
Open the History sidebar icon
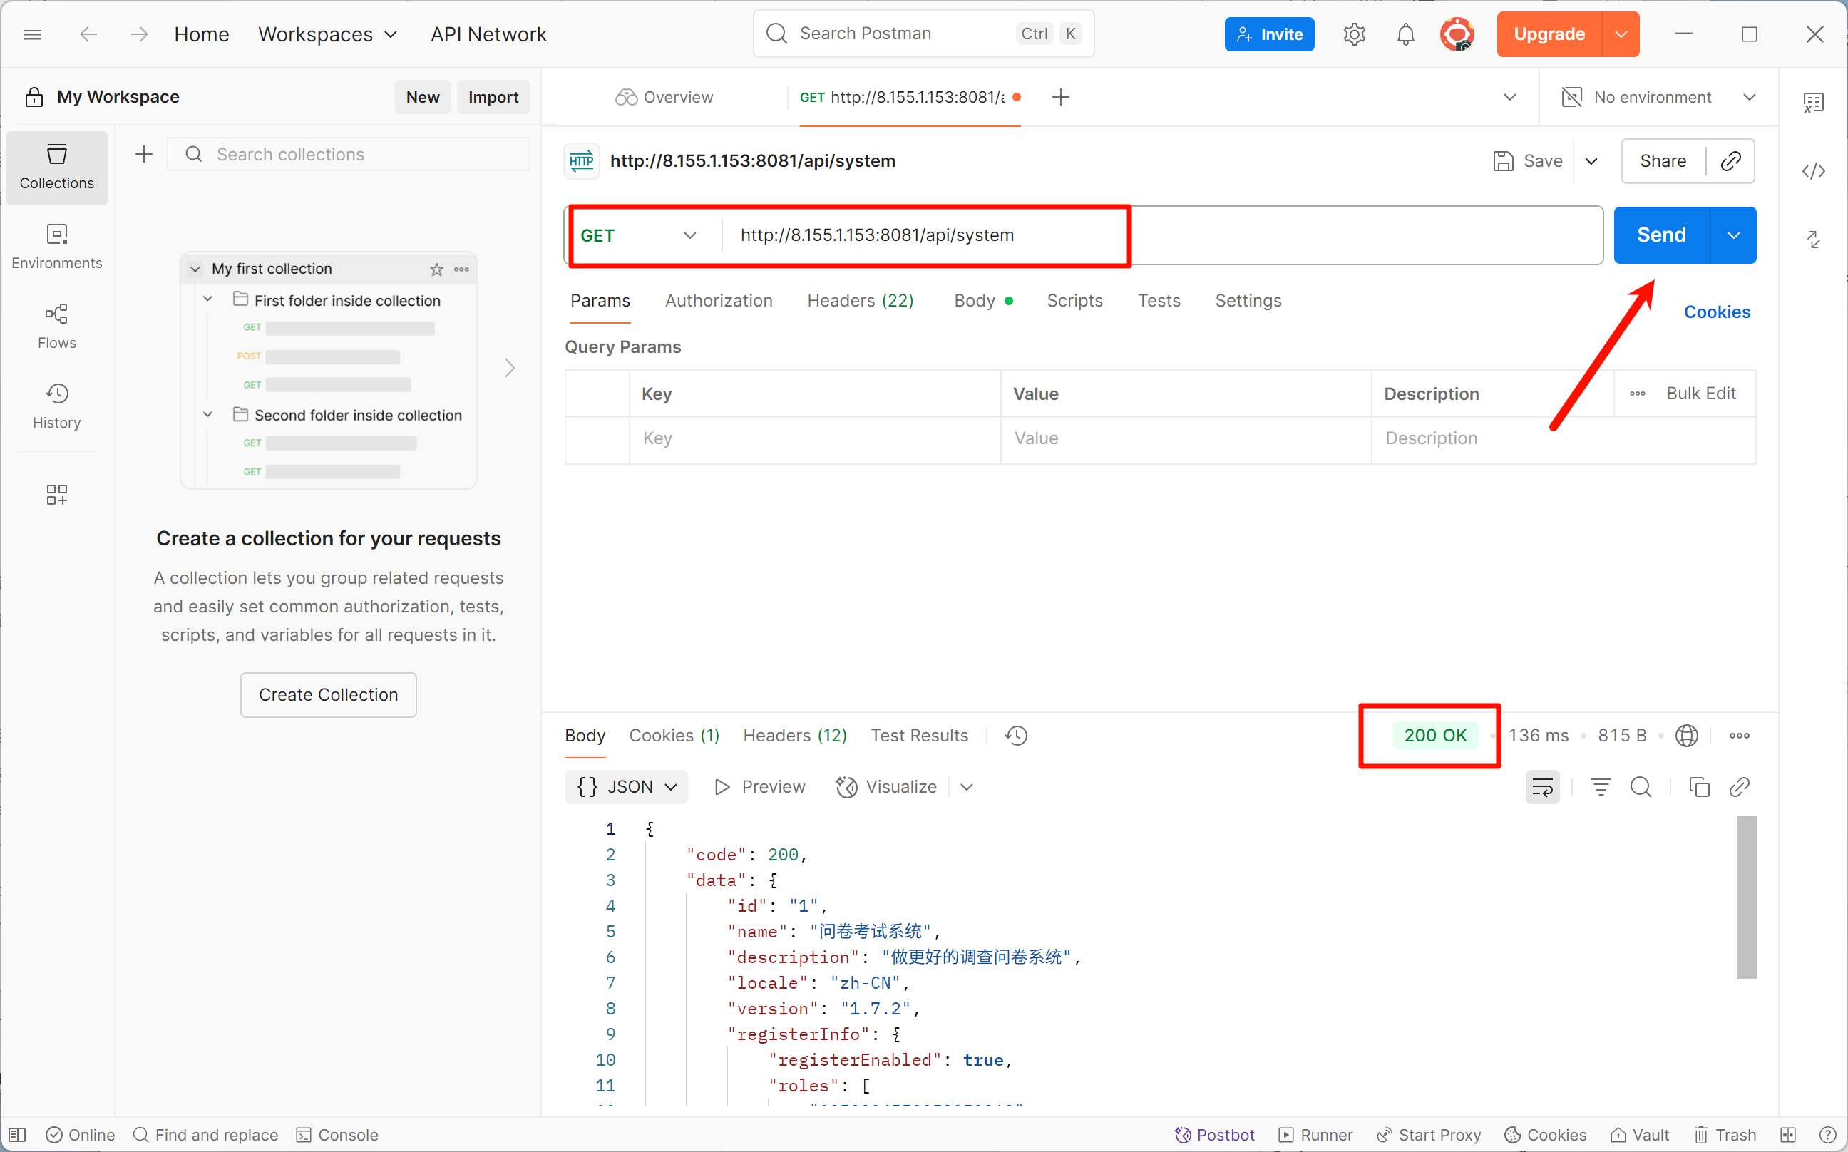(57, 407)
